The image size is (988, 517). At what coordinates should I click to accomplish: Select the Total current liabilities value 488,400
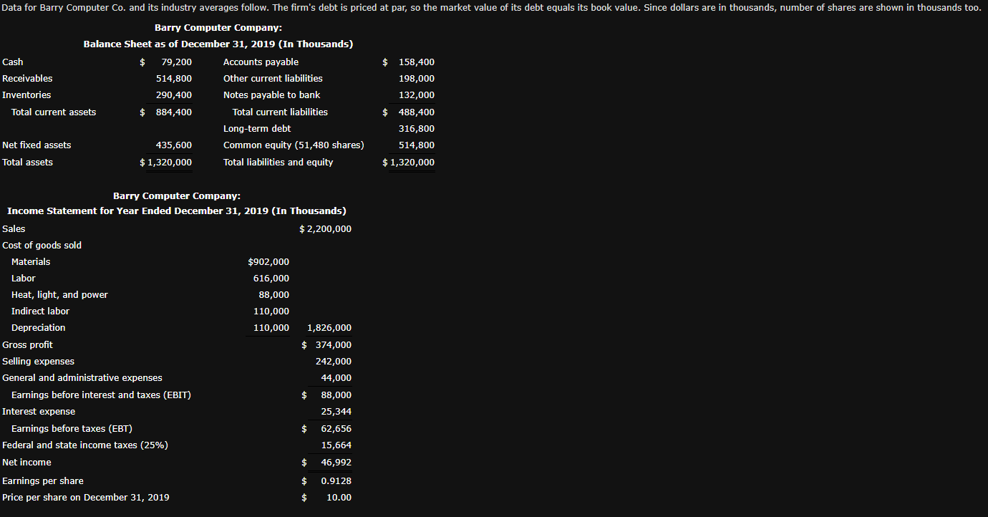(x=417, y=112)
